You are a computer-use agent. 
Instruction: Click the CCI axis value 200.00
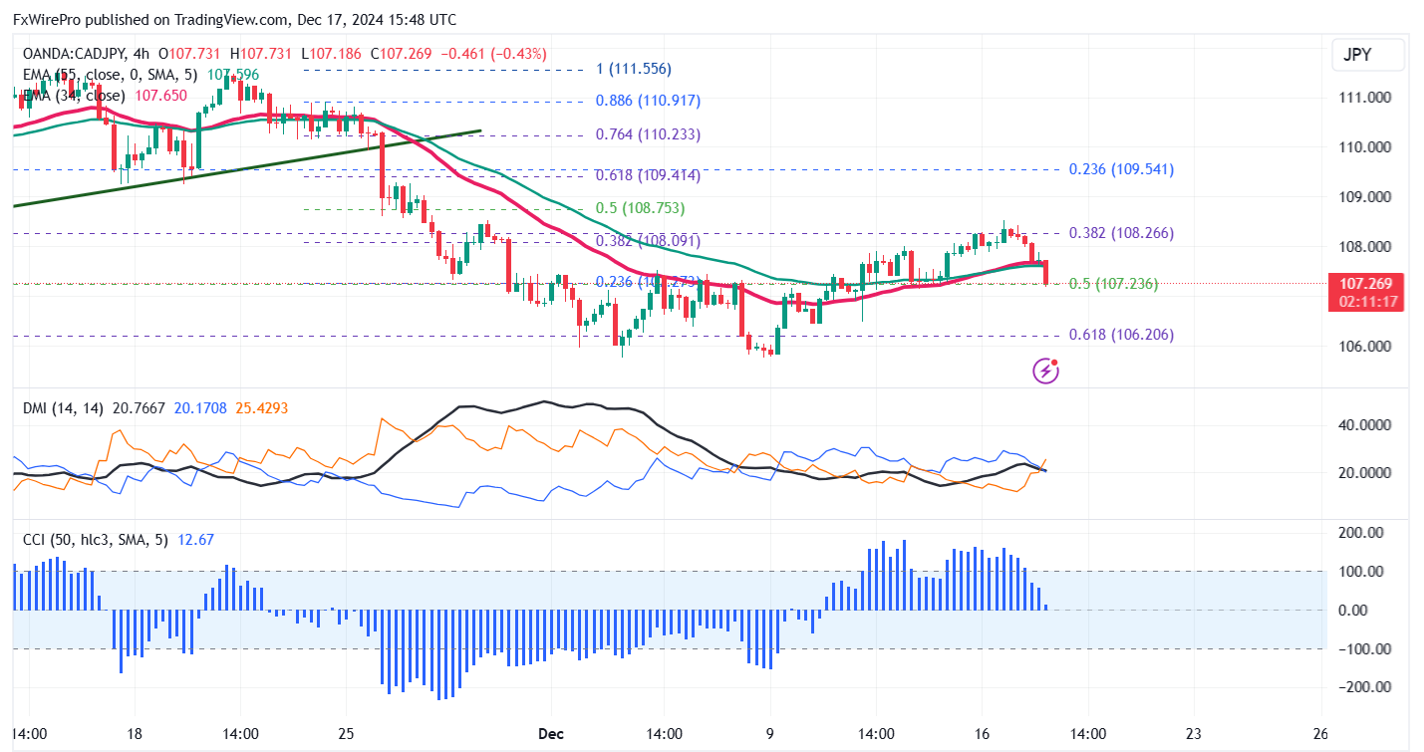[x=1361, y=533]
